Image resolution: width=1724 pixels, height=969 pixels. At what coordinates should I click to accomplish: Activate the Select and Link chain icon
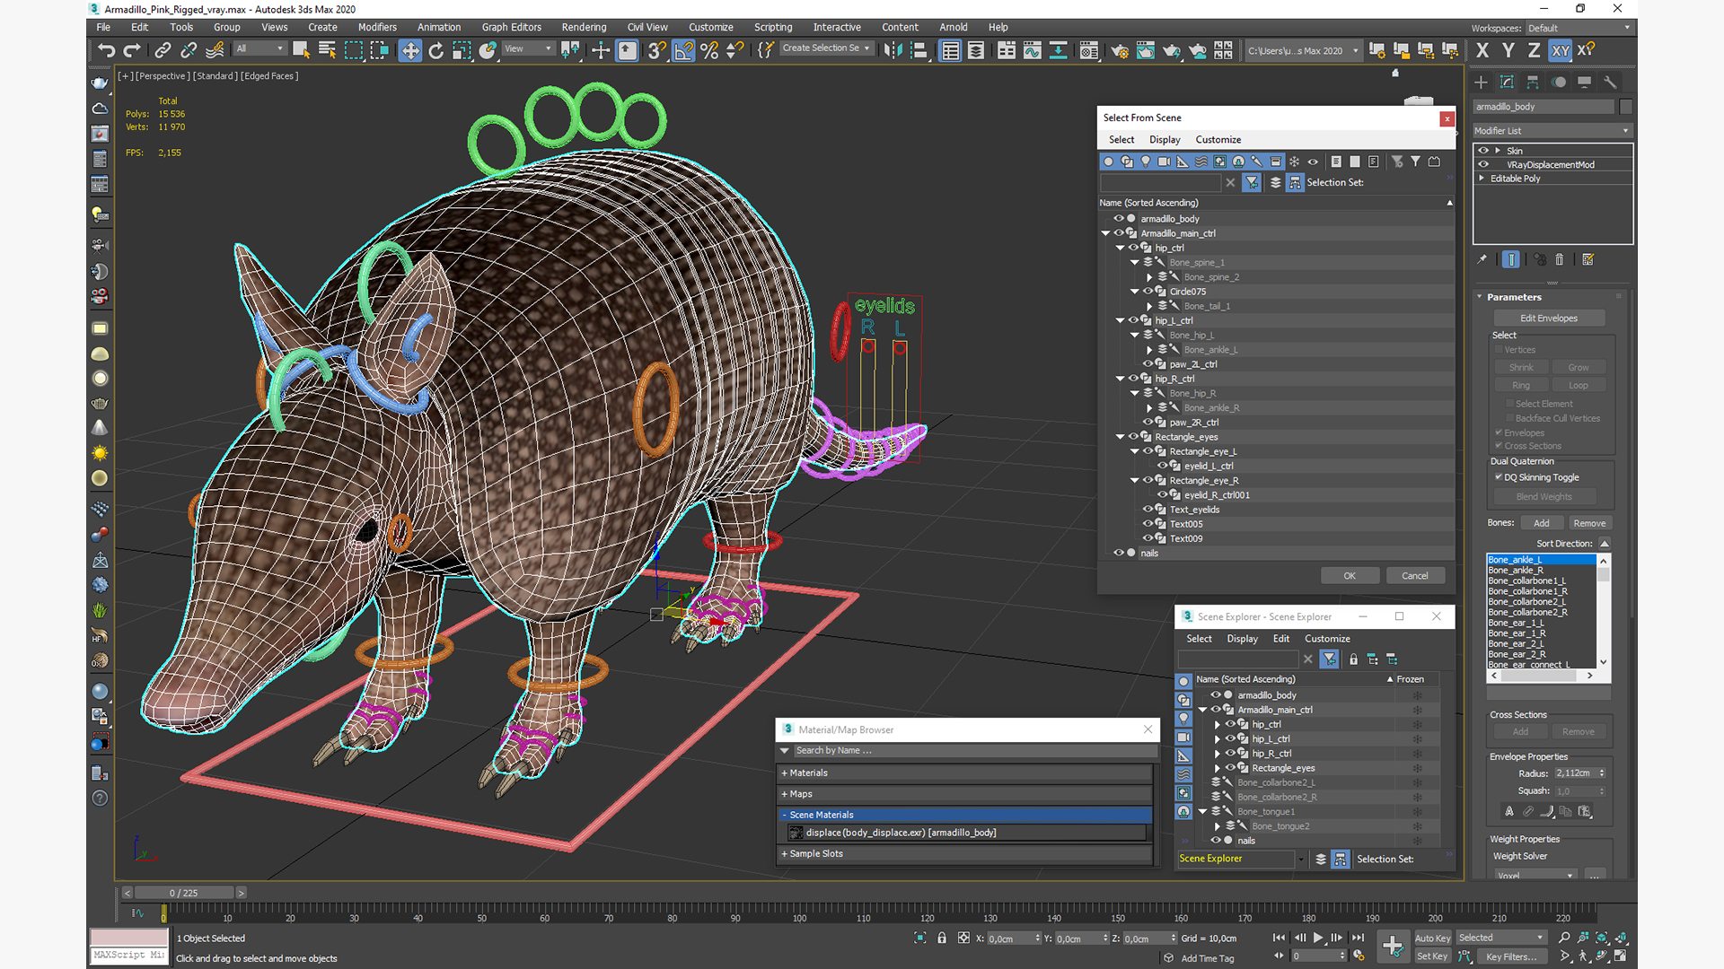pyautogui.click(x=163, y=50)
